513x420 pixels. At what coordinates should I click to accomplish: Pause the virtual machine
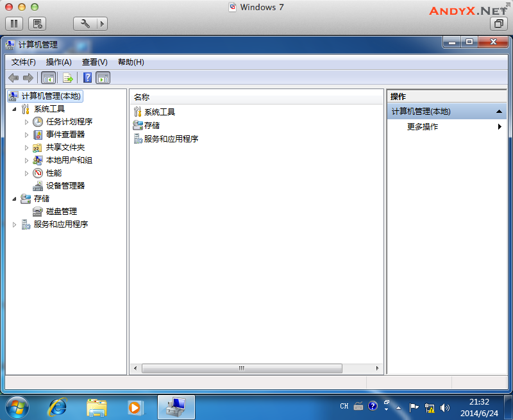pos(14,24)
